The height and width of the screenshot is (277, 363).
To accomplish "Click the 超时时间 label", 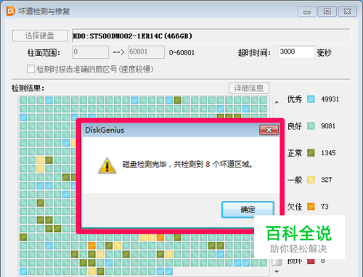I will [x=254, y=53].
